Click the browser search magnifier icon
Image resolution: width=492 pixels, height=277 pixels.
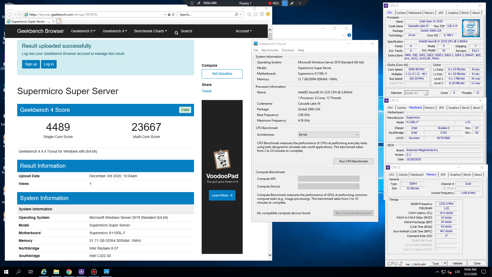(236, 15)
